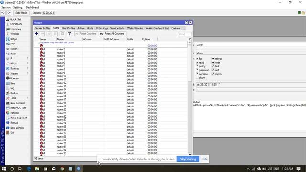The height and width of the screenshot is (172, 306).
Task: Add a new hotspot user with plus icon
Action: [x=36, y=34]
